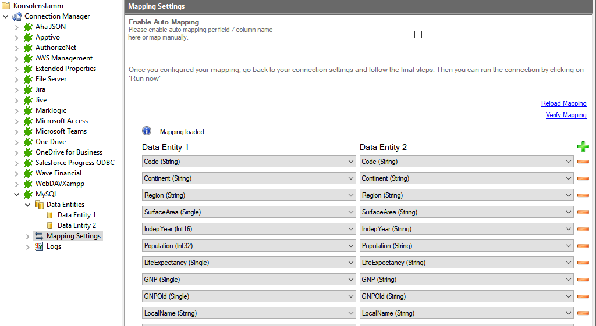Click the Reload Mapping link

(x=563, y=103)
